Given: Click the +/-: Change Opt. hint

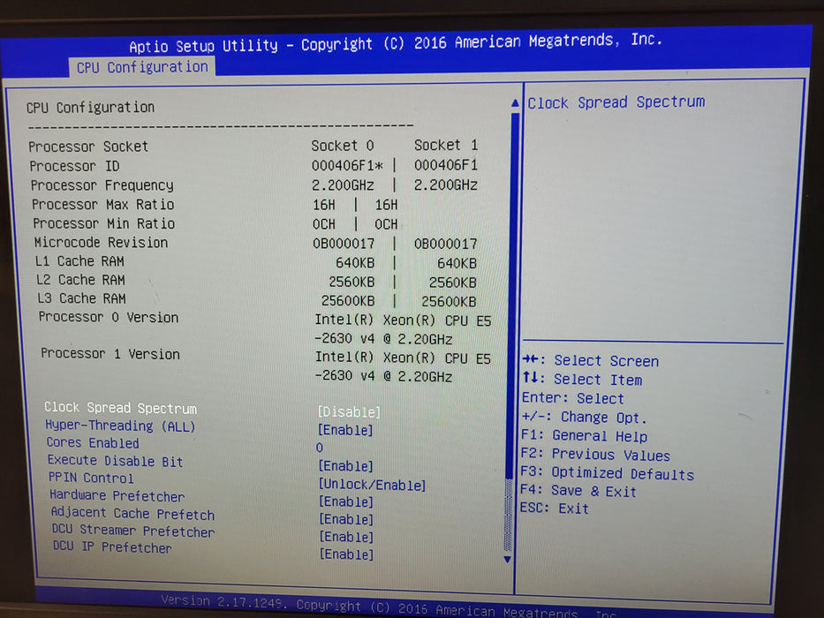Looking at the screenshot, I should tap(585, 418).
